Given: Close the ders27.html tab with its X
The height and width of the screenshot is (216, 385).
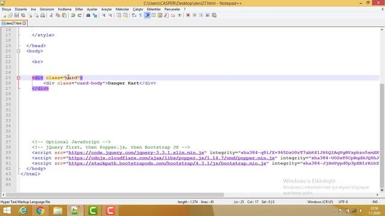Looking at the screenshot, I should [x=24, y=23].
